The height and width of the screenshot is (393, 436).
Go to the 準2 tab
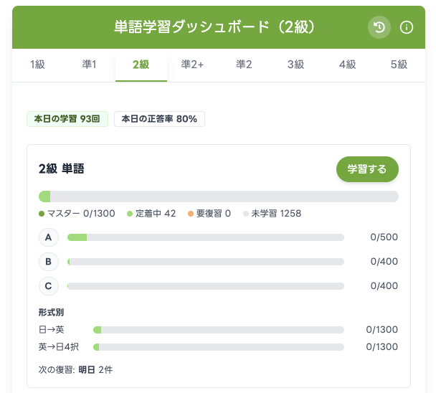(x=244, y=65)
